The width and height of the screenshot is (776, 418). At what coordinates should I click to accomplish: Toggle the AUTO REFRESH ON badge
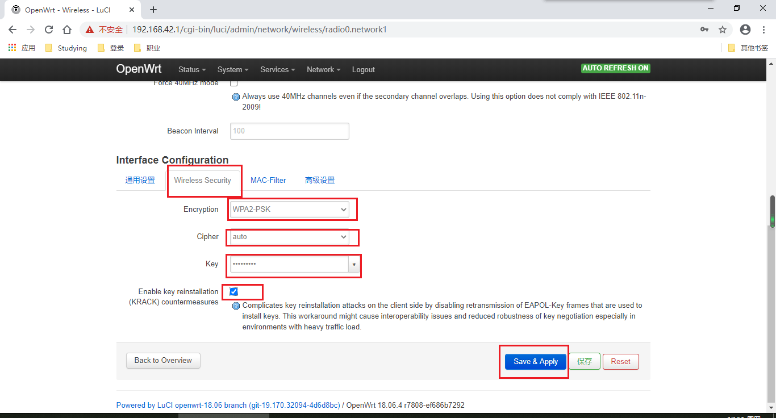[x=616, y=68]
